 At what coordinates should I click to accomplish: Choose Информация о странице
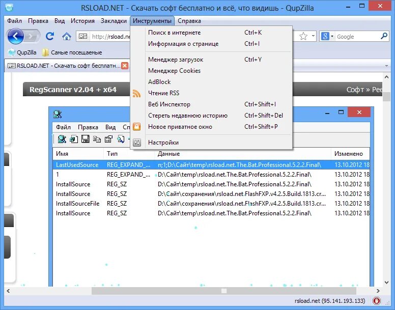pyautogui.click(x=211, y=44)
